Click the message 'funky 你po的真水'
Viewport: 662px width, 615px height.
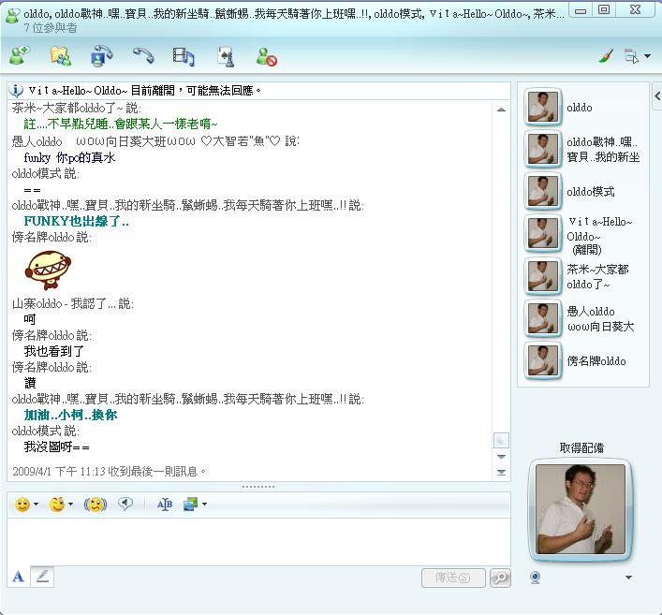[x=69, y=157]
